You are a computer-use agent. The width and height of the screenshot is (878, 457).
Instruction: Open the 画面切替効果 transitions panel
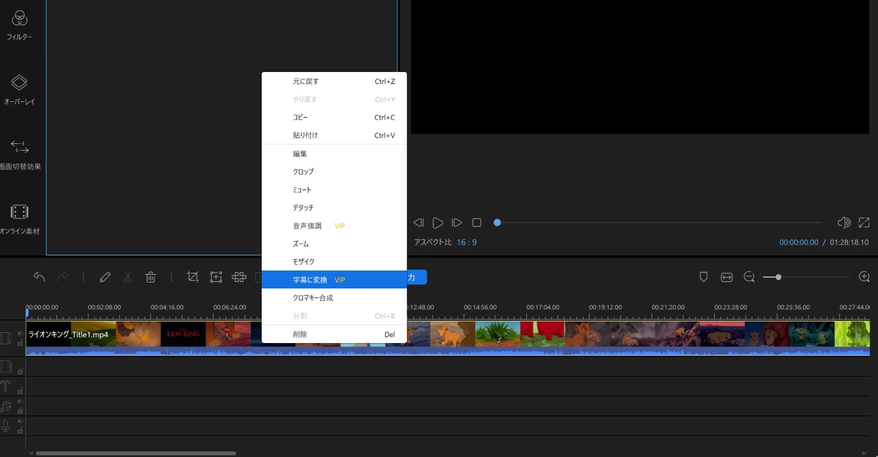pyautogui.click(x=20, y=154)
